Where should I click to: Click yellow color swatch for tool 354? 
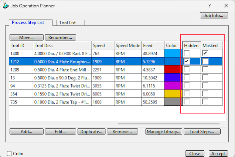coord(173,94)
